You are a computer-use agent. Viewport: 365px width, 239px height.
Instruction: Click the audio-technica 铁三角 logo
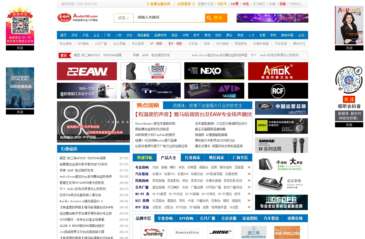click(x=254, y=232)
